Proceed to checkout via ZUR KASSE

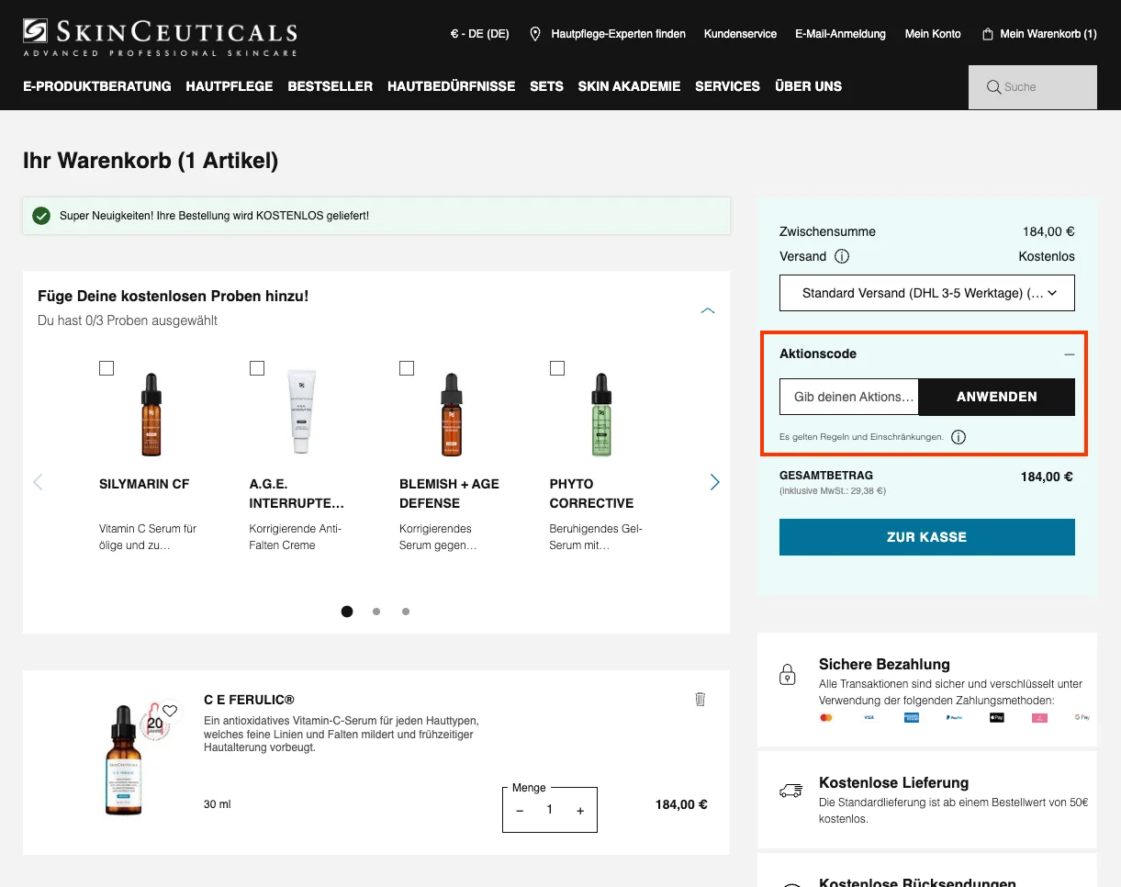tap(926, 537)
